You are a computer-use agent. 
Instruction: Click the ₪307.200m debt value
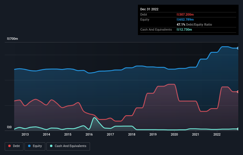(185, 14)
